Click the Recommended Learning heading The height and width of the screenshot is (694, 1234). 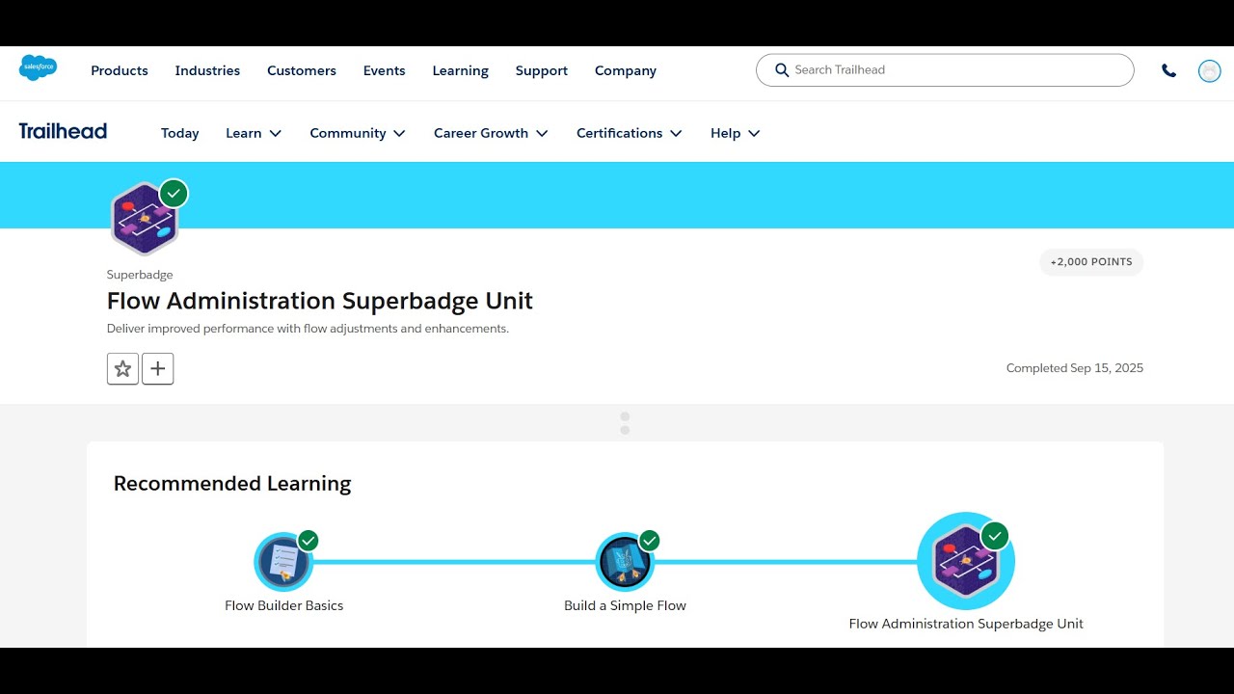232,483
